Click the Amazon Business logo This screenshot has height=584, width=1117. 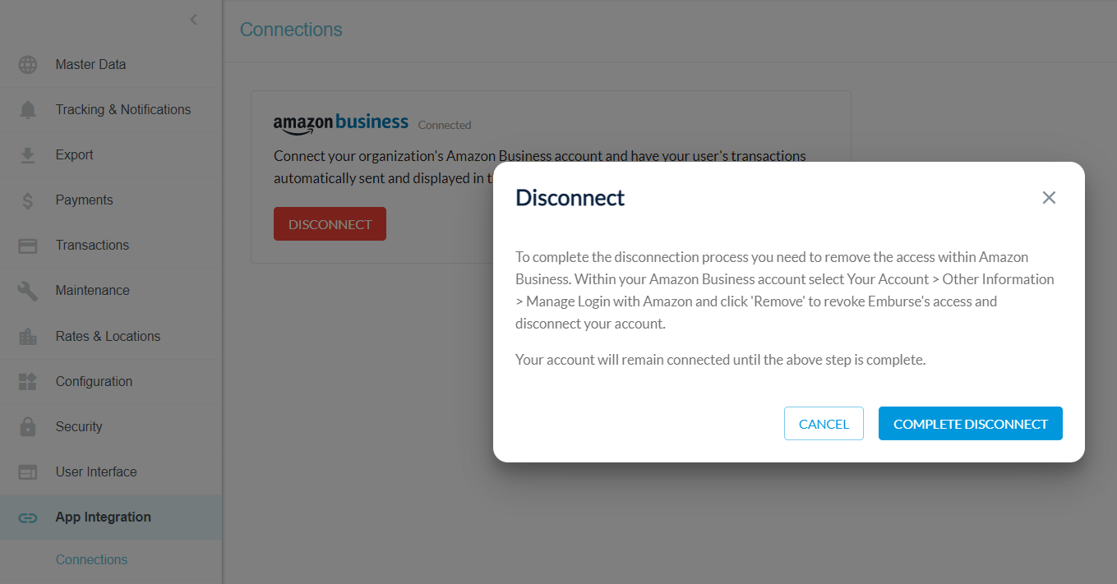click(340, 123)
